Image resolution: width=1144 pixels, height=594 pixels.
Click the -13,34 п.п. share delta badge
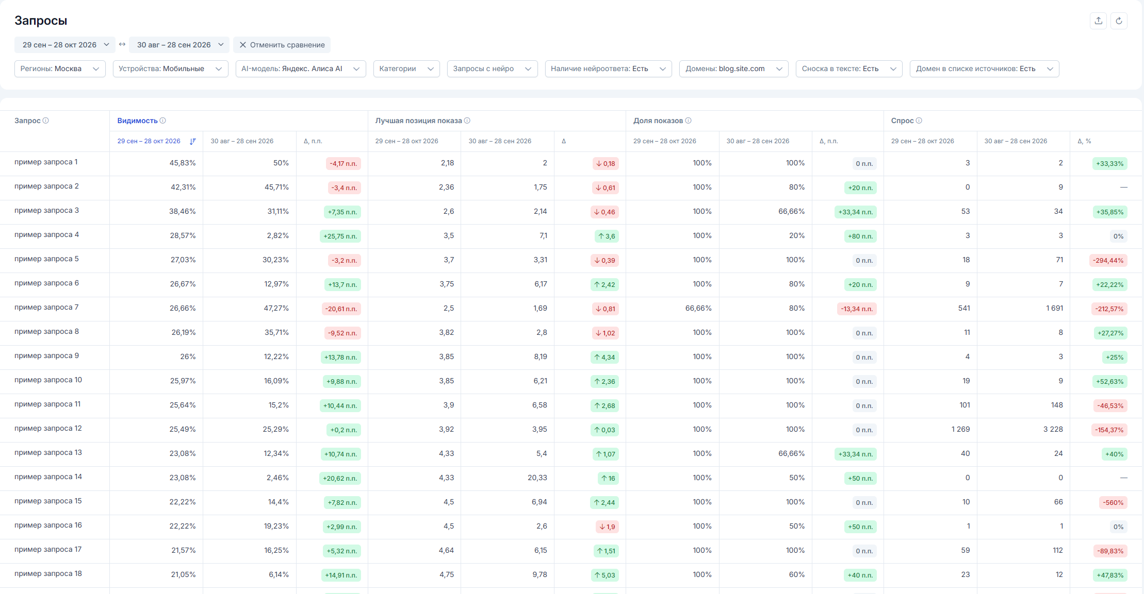[857, 309]
